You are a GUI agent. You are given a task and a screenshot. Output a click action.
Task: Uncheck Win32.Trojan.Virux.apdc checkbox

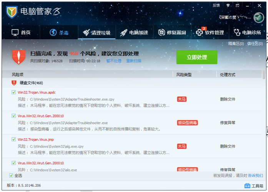[14, 92]
